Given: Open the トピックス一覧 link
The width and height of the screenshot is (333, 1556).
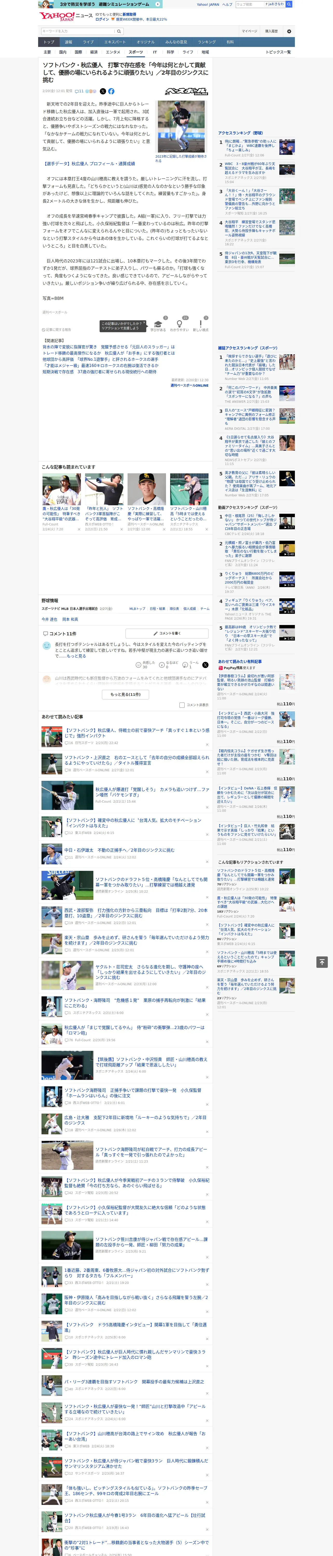Looking at the screenshot, I should point(278,52).
